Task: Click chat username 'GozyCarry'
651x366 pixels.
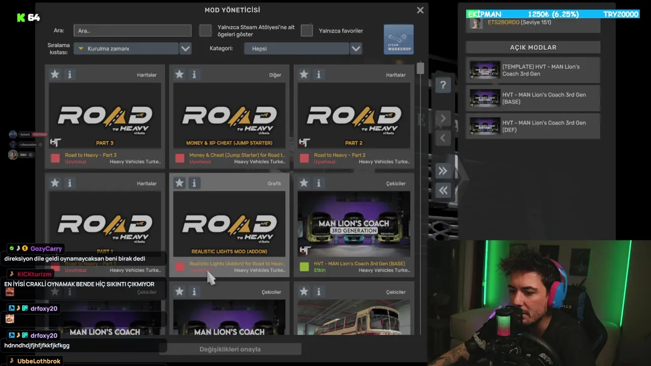Action: pyautogui.click(x=46, y=249)
